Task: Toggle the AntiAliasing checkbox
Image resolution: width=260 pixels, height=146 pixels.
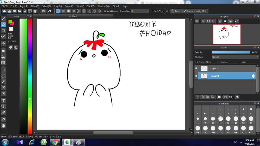Action: tap(105, 11)
